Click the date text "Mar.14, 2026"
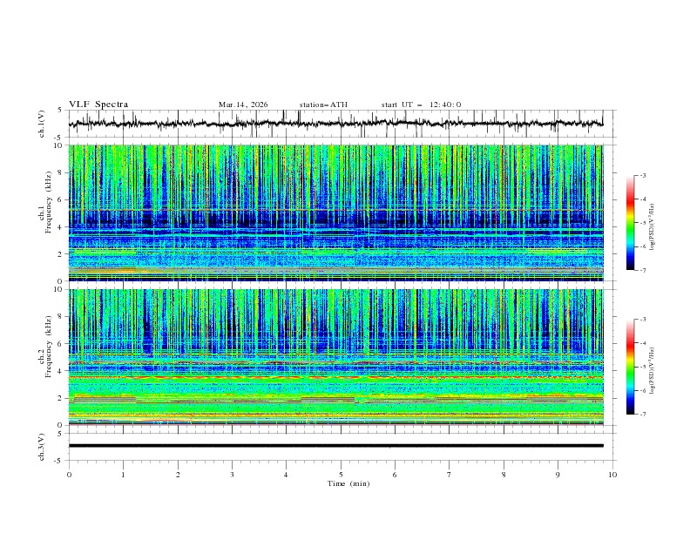 pos(243,105)
